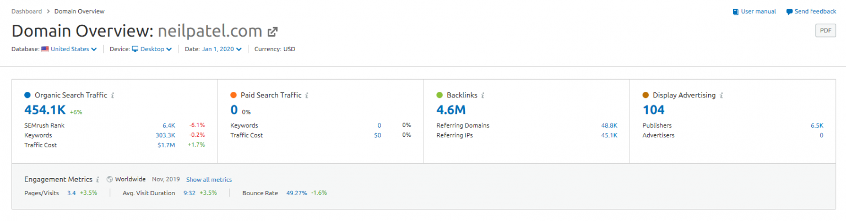Expand the Desktop device dropdown

(x=156, y=49)
